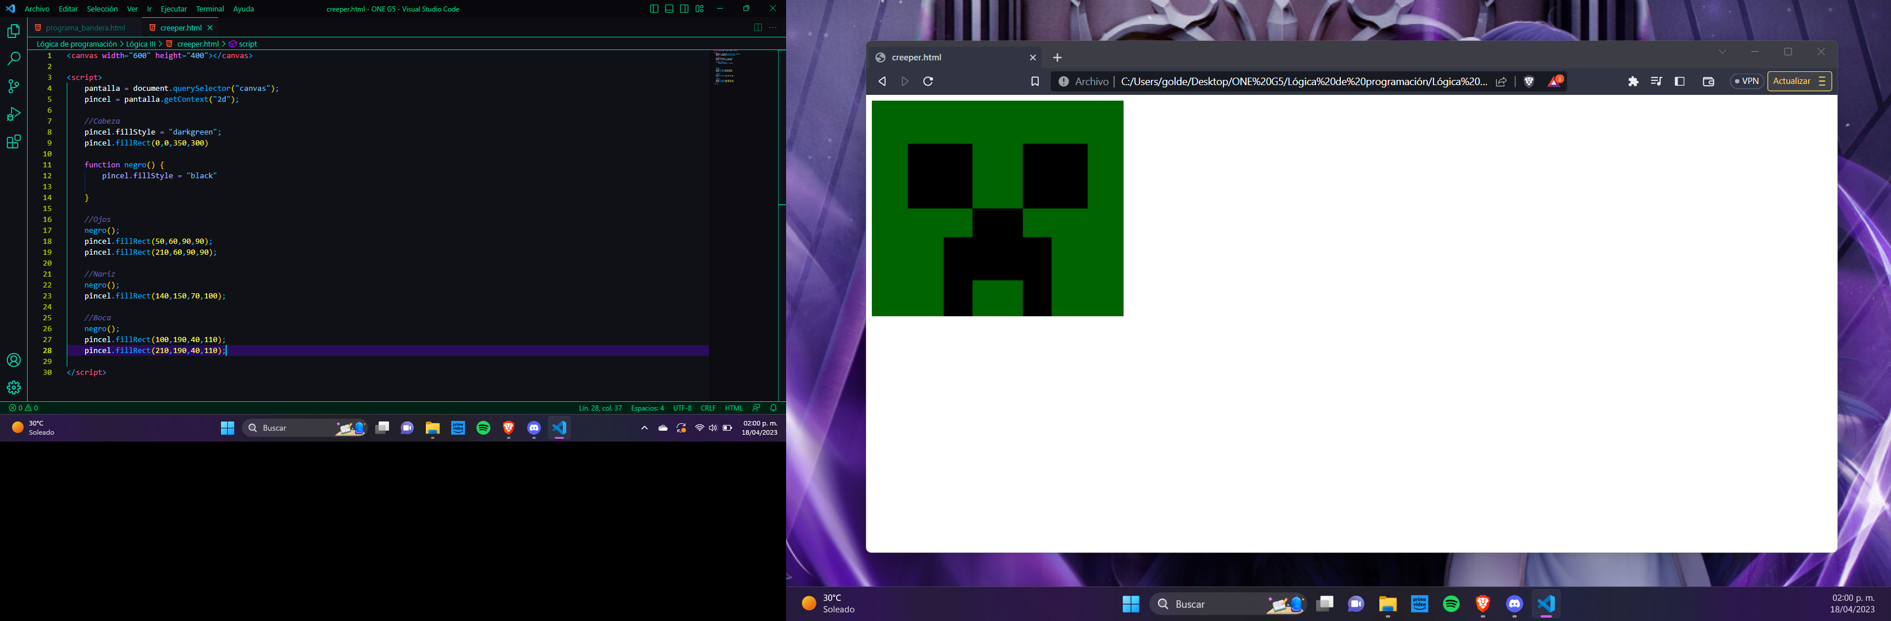
Task: Open Brave Wallet icon
Action: pos(1708,82)
